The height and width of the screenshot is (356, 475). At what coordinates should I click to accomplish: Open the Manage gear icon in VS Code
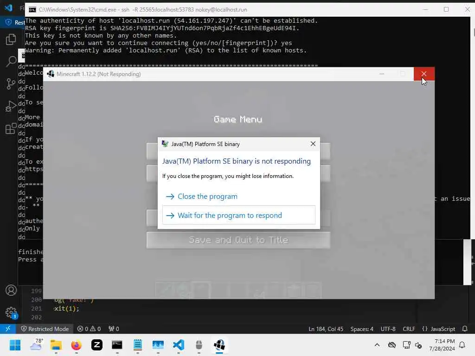click(x=11, y=312)
